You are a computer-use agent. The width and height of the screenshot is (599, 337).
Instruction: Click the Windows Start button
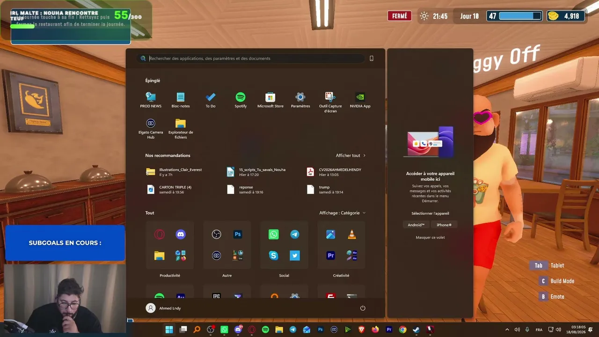(169, 330)
